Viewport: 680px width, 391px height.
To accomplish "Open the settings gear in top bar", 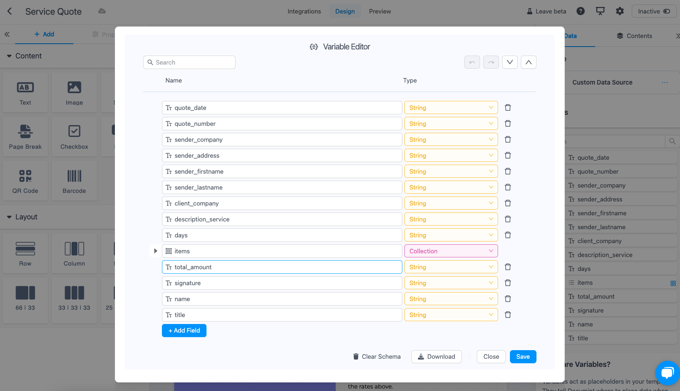I will (x=620, y=11).
